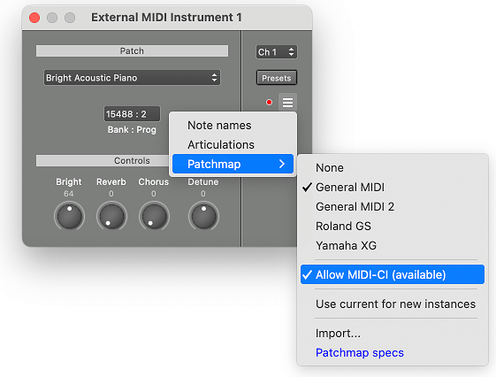Click the Reverb knob
This screenshot has width=496, height=377.
[x=111, y=216]
